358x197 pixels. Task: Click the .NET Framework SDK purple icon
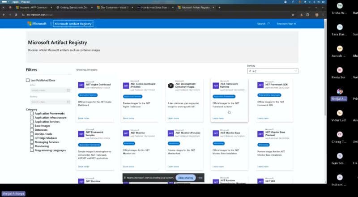[260, 85]
